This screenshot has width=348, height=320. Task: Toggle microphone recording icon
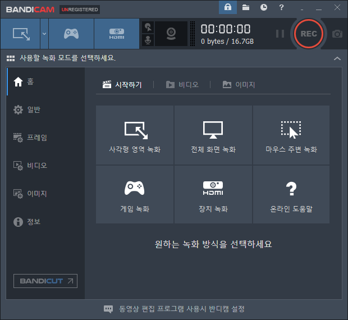click(x=148, y=40)
